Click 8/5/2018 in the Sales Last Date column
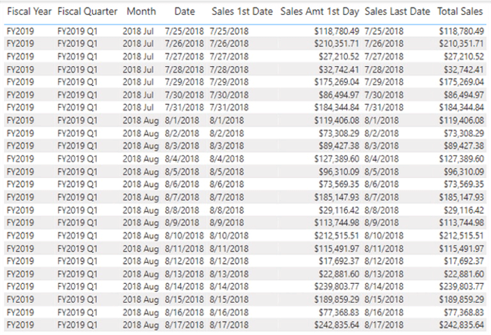This screenshot has height=335, width=491. 383,172
